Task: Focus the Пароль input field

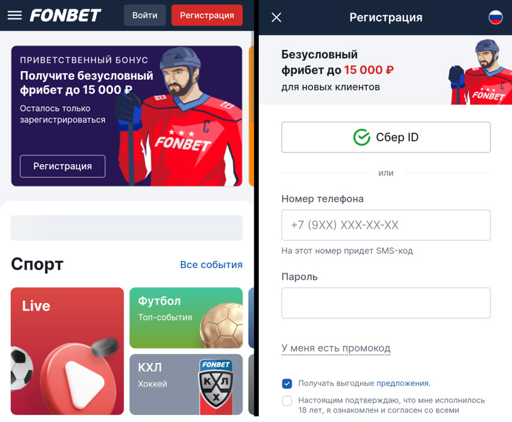Action: pos(386,303)
